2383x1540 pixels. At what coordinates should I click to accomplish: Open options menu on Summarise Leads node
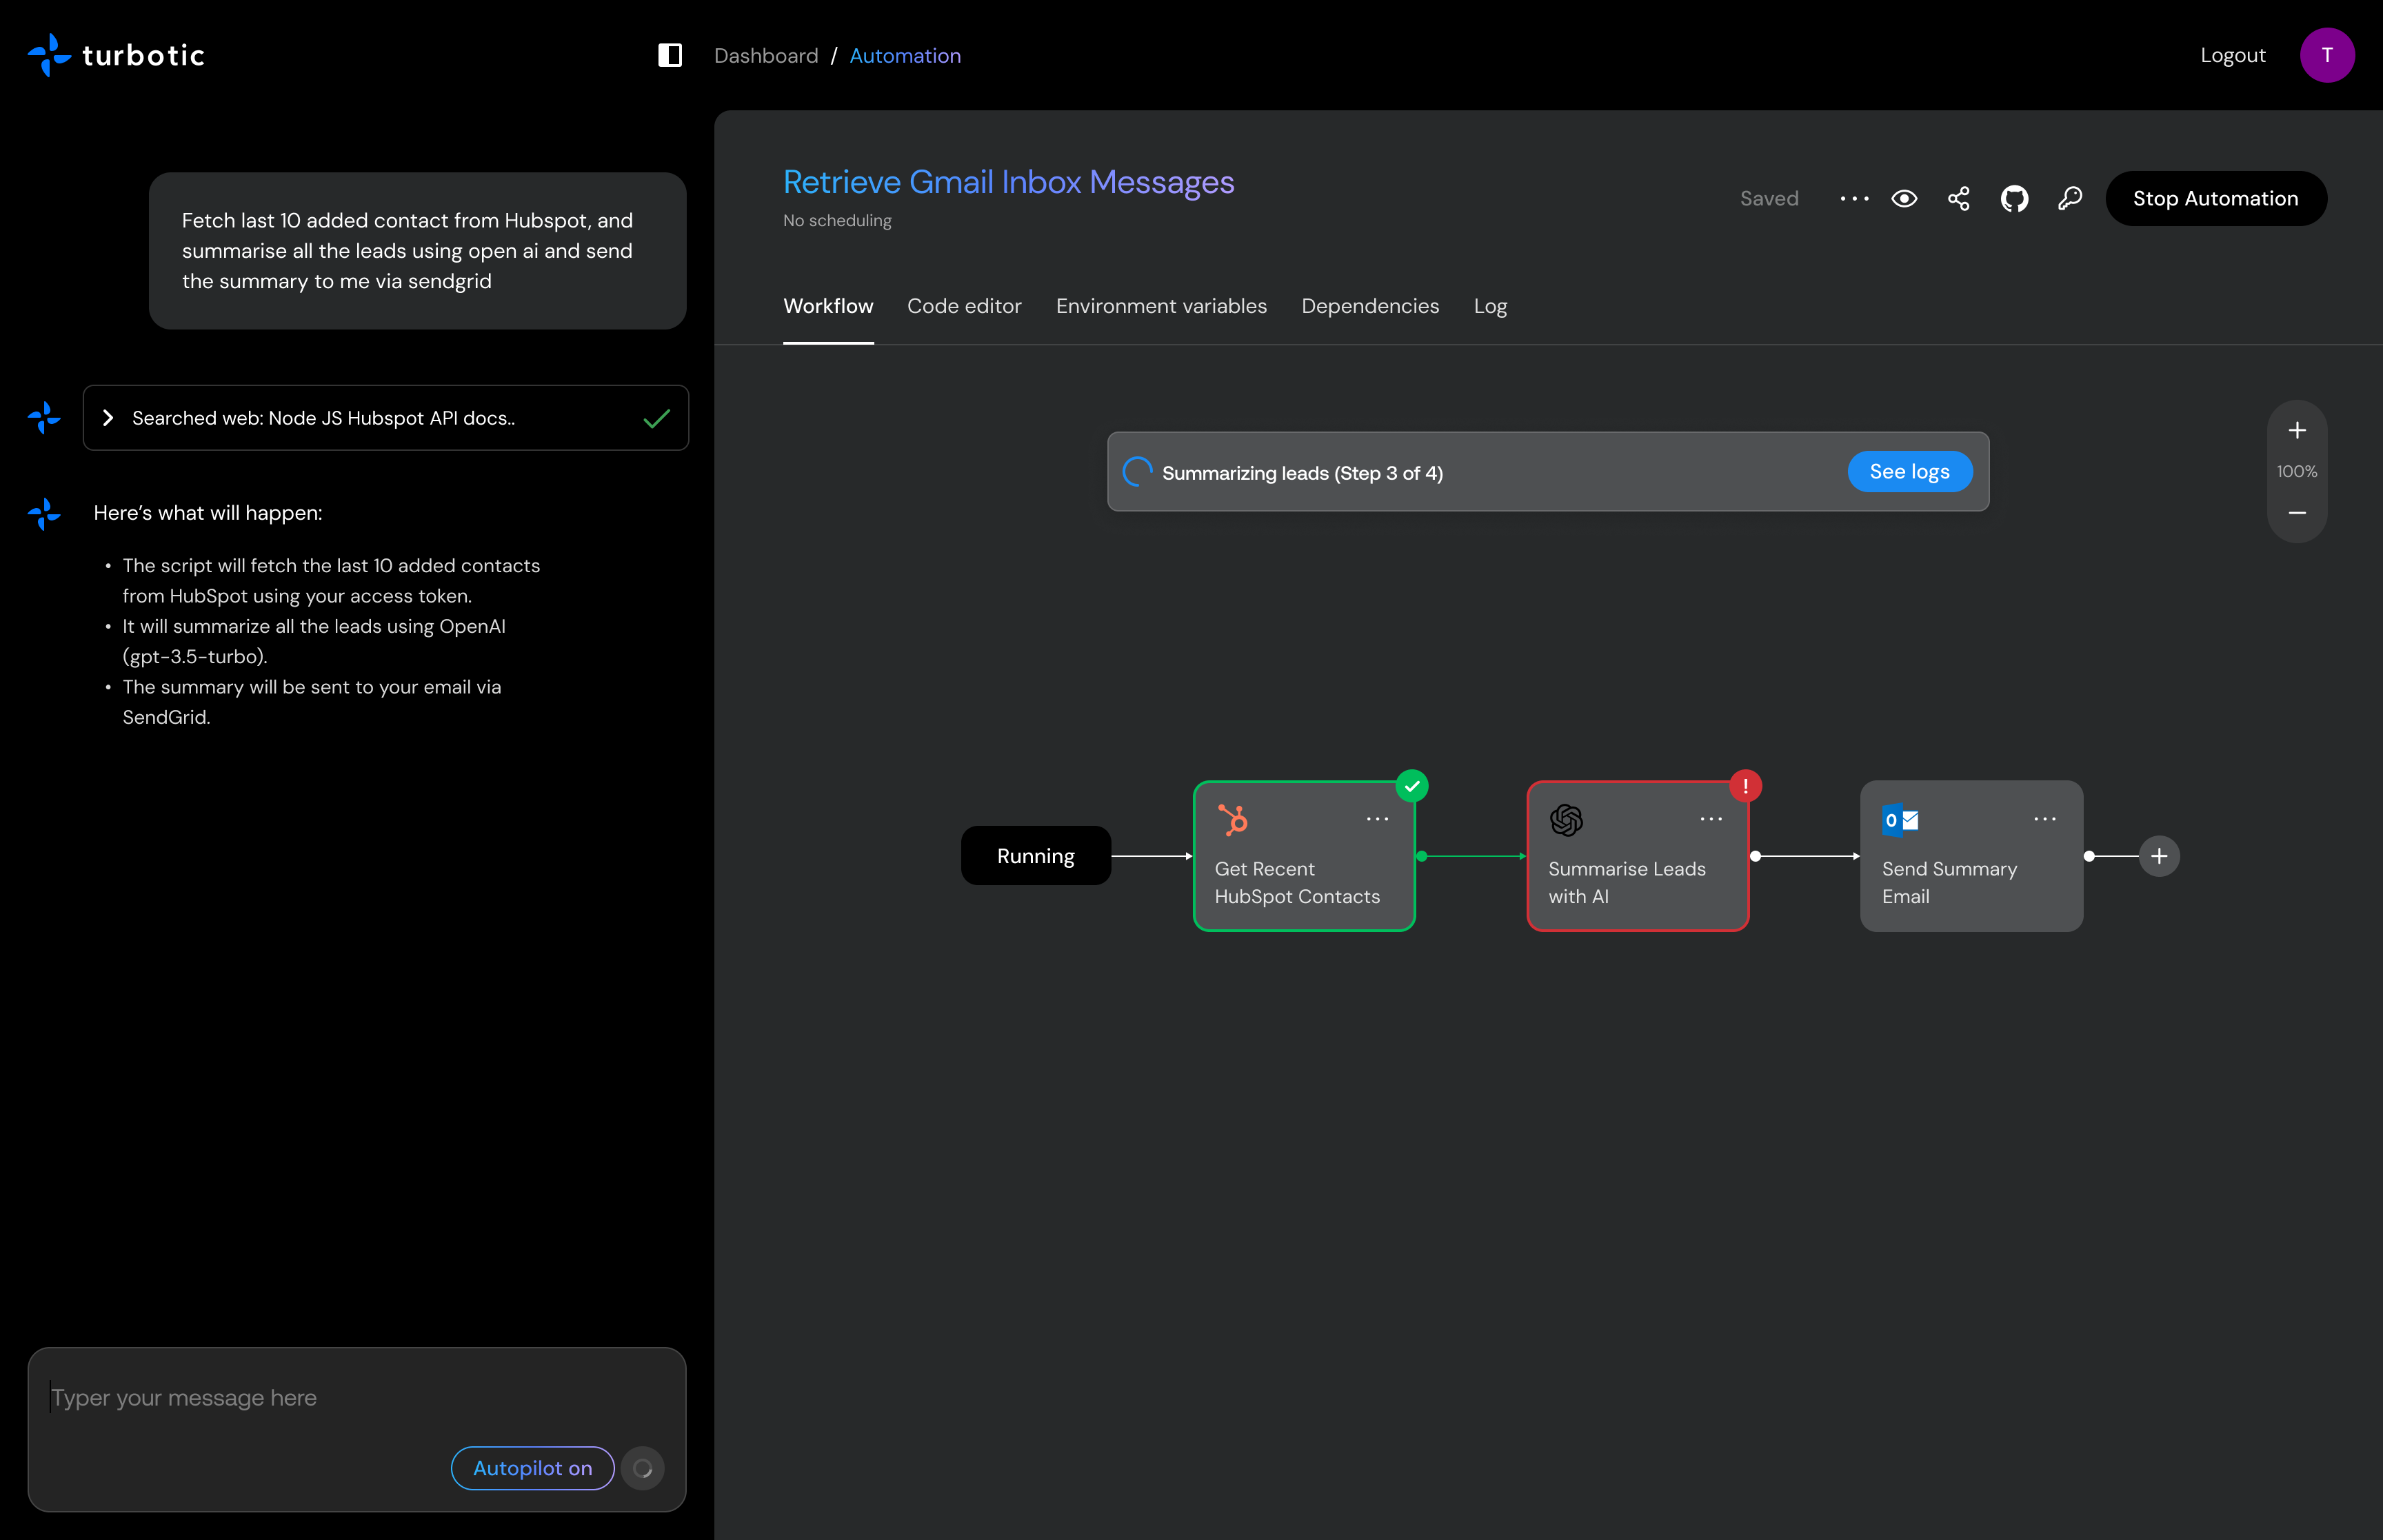click(1711, 819)
